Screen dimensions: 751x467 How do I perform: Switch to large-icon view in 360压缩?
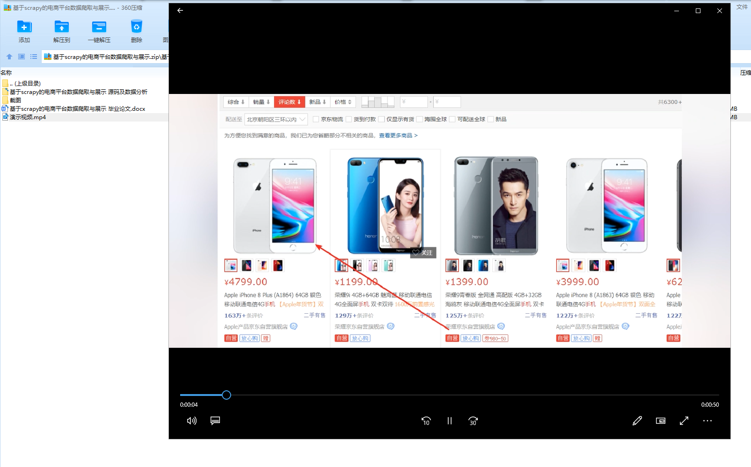coord(22,57)
